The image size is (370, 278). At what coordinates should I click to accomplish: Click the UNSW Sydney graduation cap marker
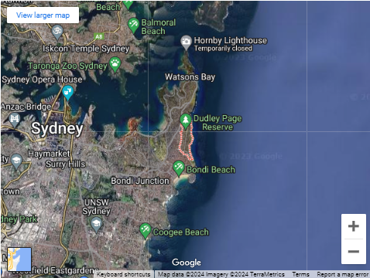coord(96,225)
